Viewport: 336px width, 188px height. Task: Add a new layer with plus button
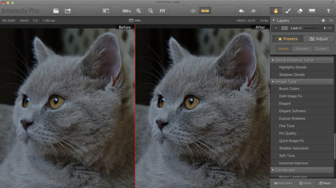click(323, 21)
